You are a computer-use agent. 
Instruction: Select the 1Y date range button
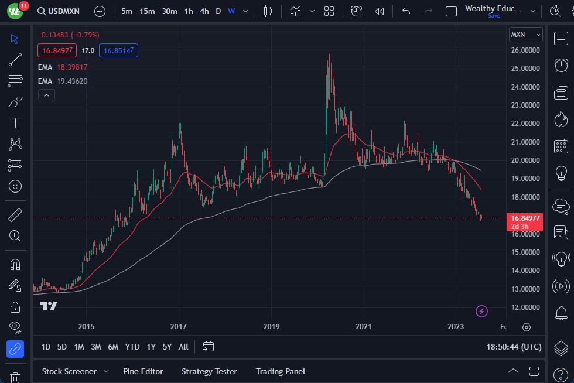click(151, 347)
